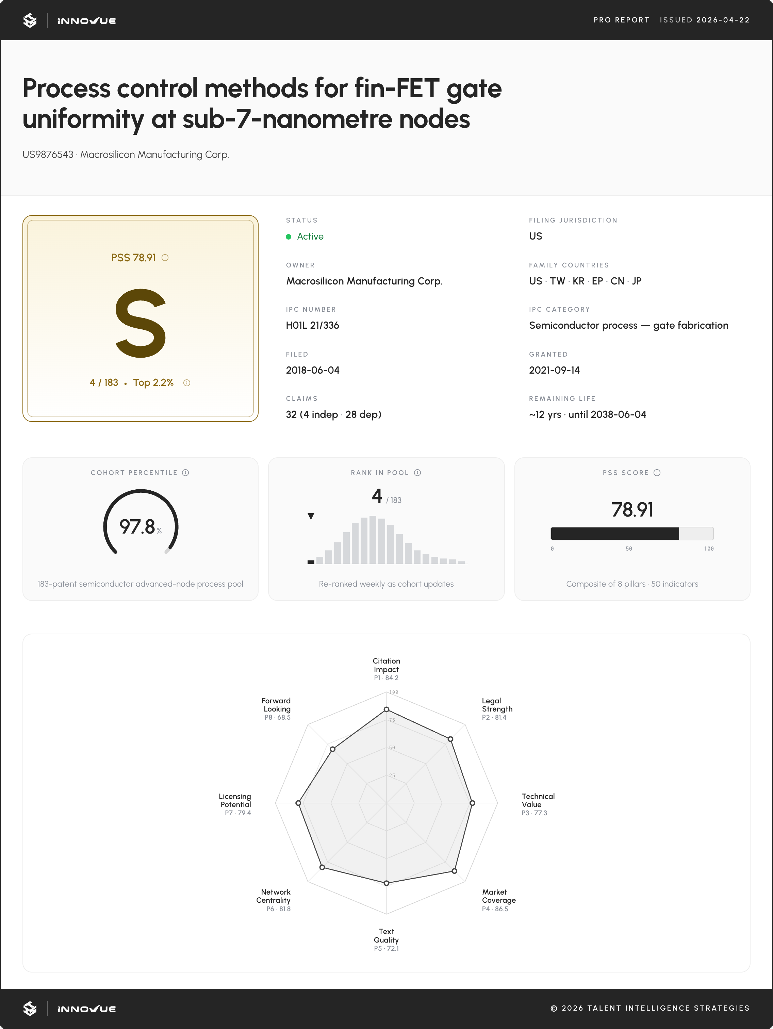The width and height of the screenshot is (773, 1029).
Task: Click granted date '2021-09-14'
Action: coord(554,370)
